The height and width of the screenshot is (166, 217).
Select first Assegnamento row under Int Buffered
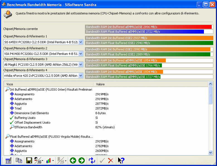pyautogui.click(x=106, y=94)
